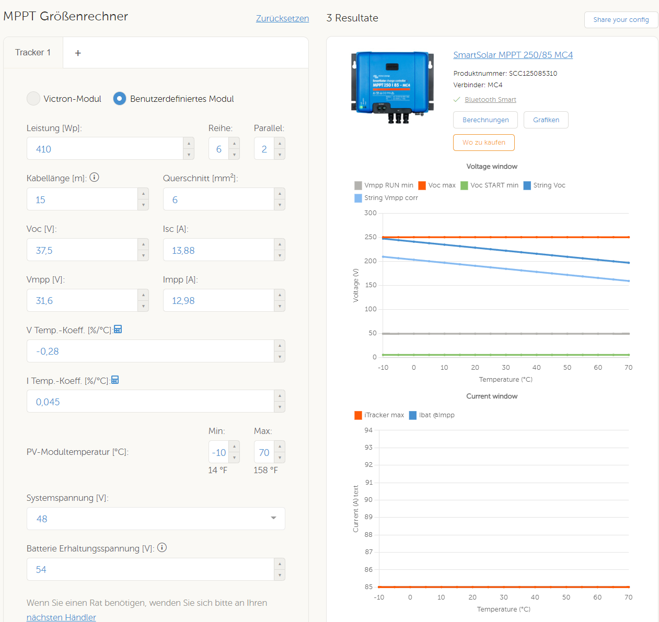
Task: Decrease Min PV-Modultemperatur with down arrow
Action: click(x=234, y=458)
